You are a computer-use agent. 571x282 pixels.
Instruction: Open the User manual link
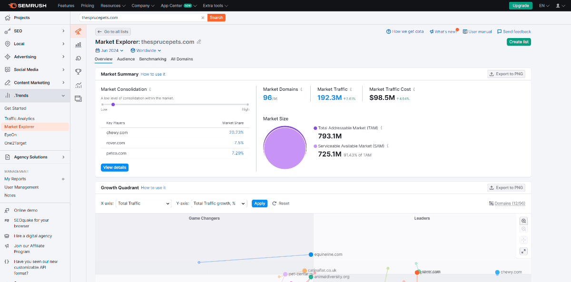click(477, 32)
